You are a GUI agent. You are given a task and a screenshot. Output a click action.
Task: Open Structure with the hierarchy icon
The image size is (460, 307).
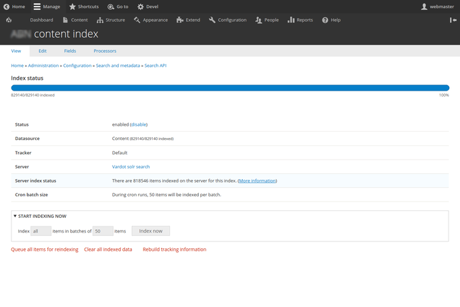[x=100, y=20]
